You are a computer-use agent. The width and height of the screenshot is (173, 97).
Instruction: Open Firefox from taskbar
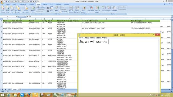pyautogui.click(x=29, y=95)
